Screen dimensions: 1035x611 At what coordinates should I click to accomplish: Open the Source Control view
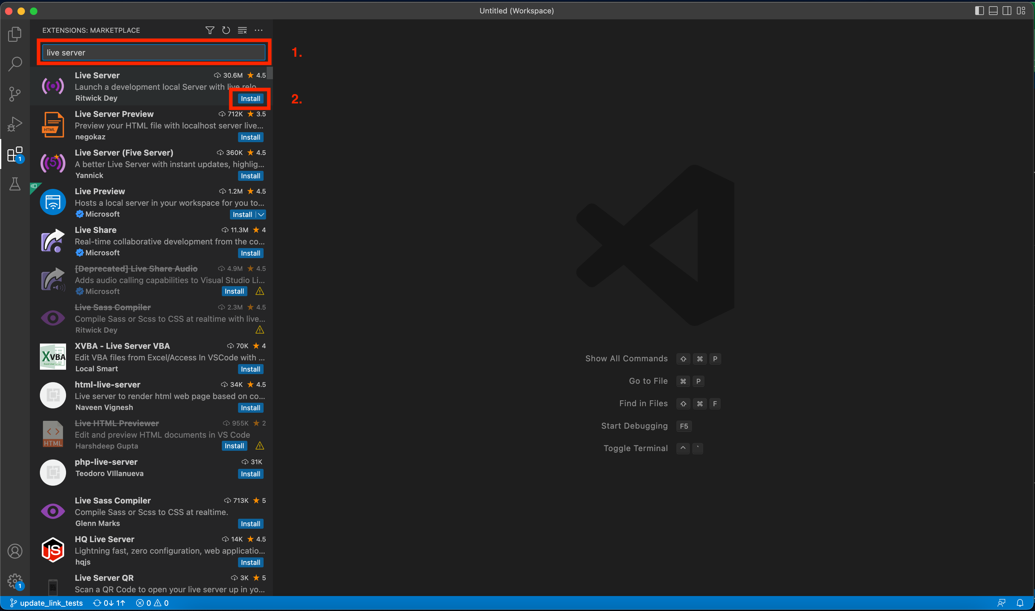pos(15,94)
